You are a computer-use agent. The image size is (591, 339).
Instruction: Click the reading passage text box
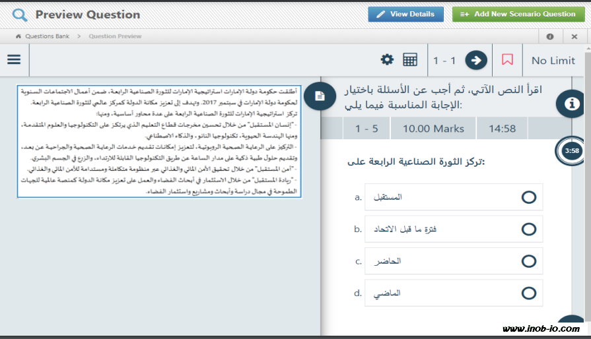[x=158, y=141]
